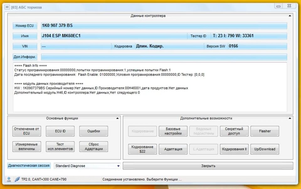The height and width of the screenshot is (189, 301).
Task: Click the модуль данных производителя header line
Action: click(49, 84)
